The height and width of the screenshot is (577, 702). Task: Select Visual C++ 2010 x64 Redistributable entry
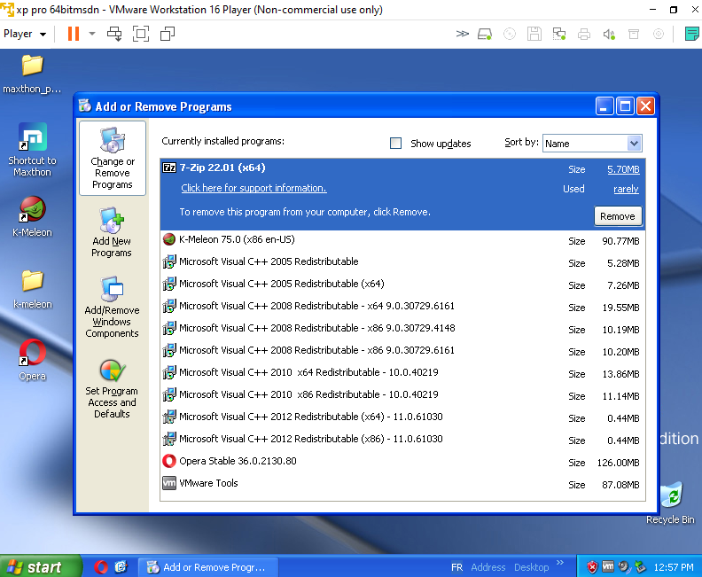pyautogui.click(x=402, y=373)
